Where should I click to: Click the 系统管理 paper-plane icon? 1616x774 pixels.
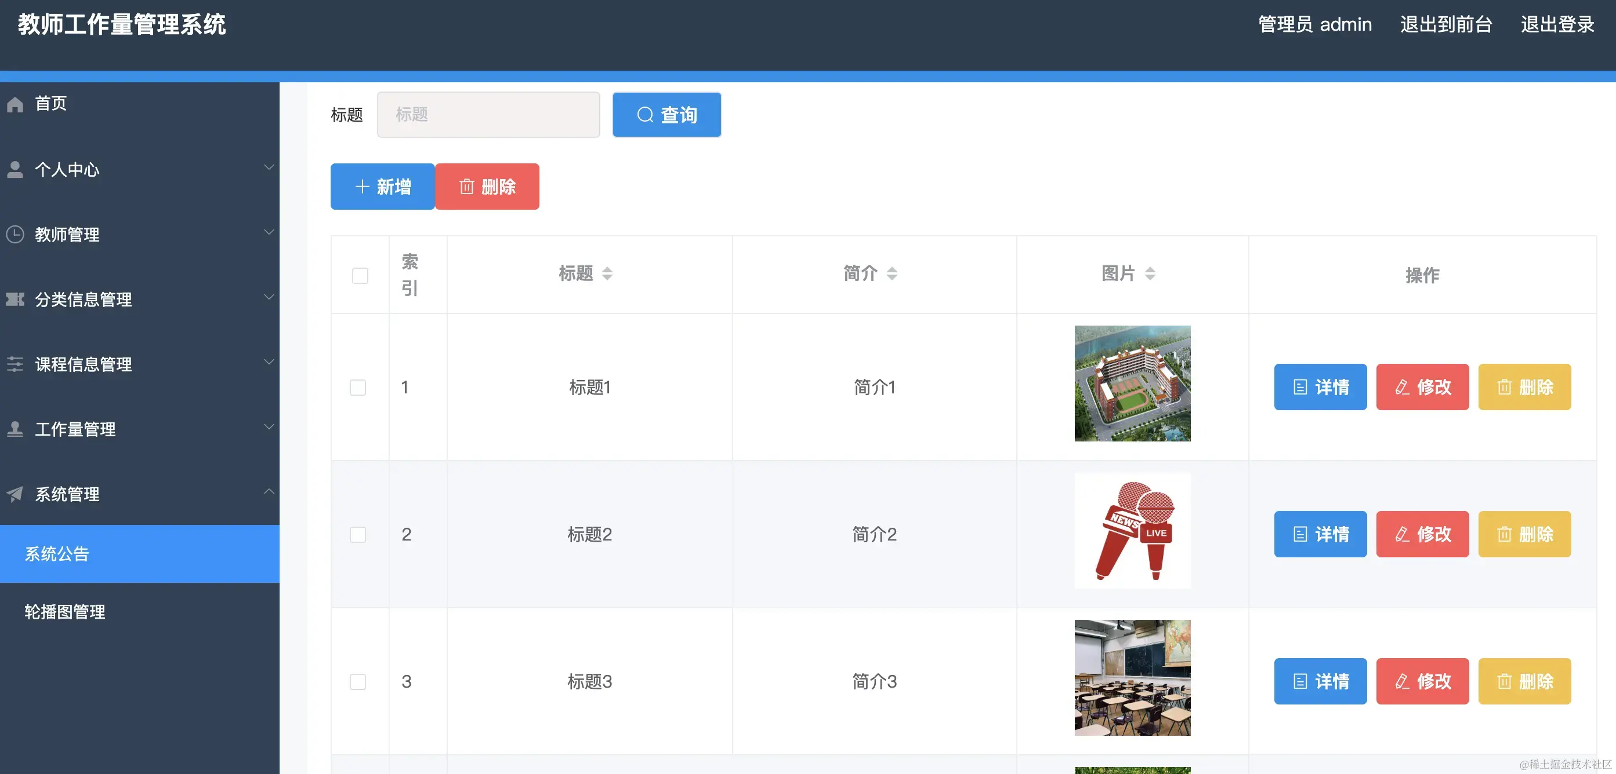tap(15, 494)
